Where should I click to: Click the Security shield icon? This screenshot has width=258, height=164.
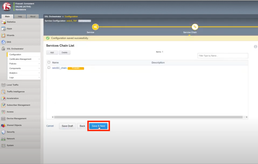click(x=3, y=132)
